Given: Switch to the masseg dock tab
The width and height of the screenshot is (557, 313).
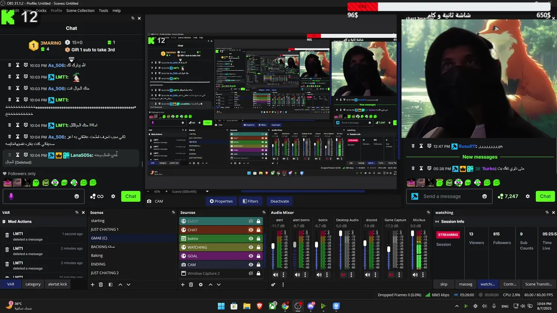Looking at the screenshot, I should tap(466, 284).
